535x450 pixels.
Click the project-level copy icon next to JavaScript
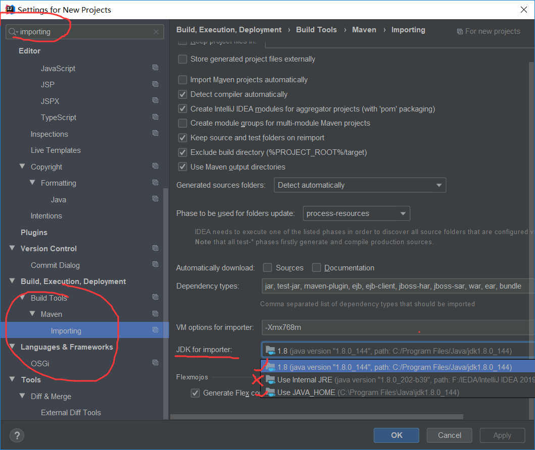coord(155,68)
